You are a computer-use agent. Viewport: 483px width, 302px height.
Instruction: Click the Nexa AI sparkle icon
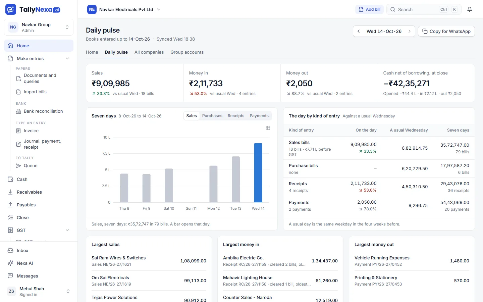click(10, 263)
